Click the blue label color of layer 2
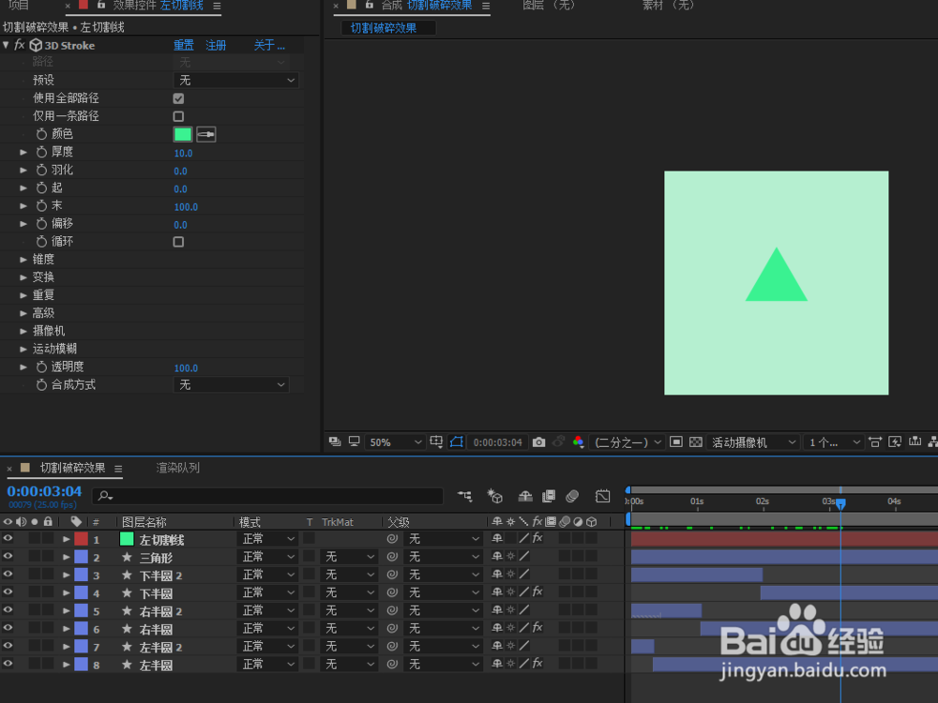 [x=81, y=557]
